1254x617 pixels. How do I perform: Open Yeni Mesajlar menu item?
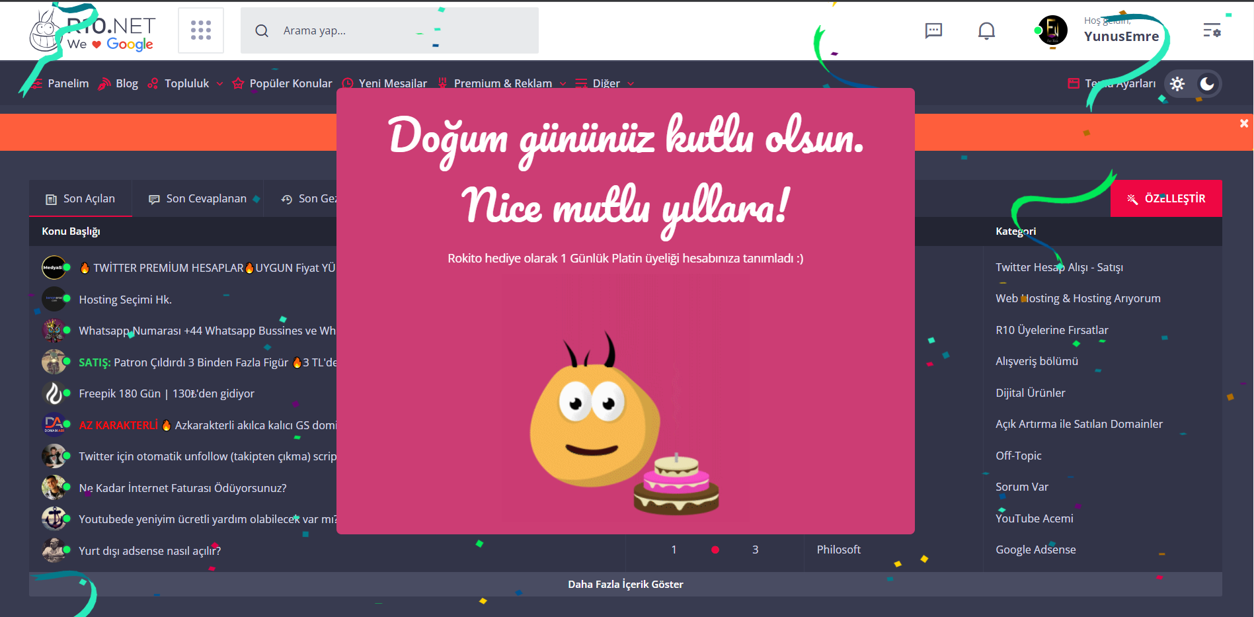click(x=393, y=84)
